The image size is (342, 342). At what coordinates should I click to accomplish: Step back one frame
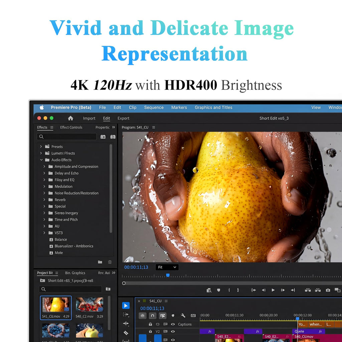[264, 290]
